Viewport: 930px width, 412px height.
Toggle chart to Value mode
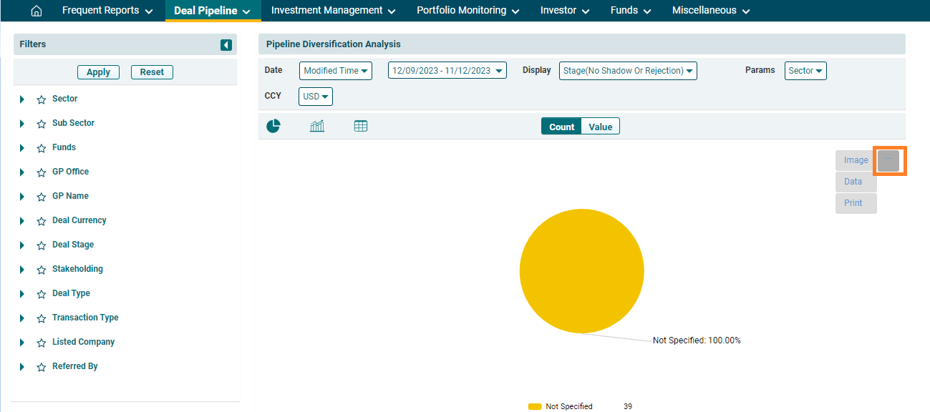point(600,127)
